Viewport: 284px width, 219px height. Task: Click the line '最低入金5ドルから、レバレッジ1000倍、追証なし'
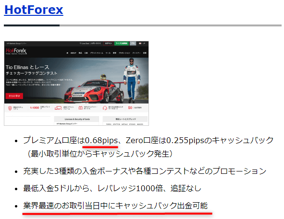click(112, 188)
